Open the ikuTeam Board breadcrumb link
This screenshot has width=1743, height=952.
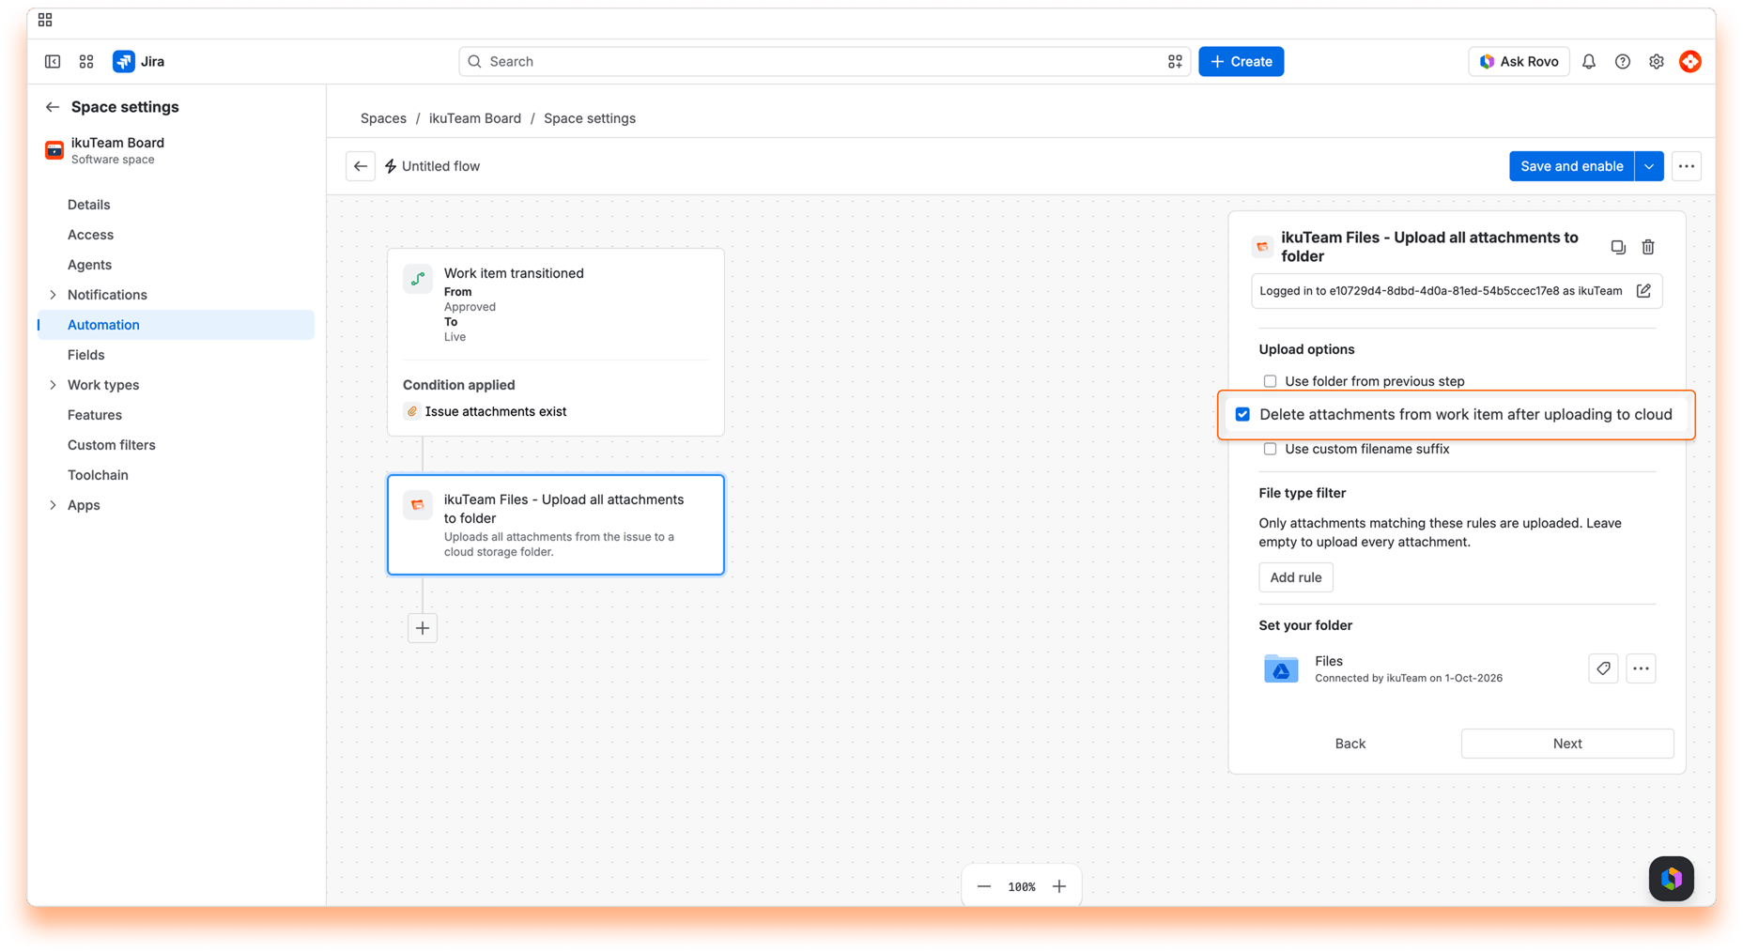[475, 118]
